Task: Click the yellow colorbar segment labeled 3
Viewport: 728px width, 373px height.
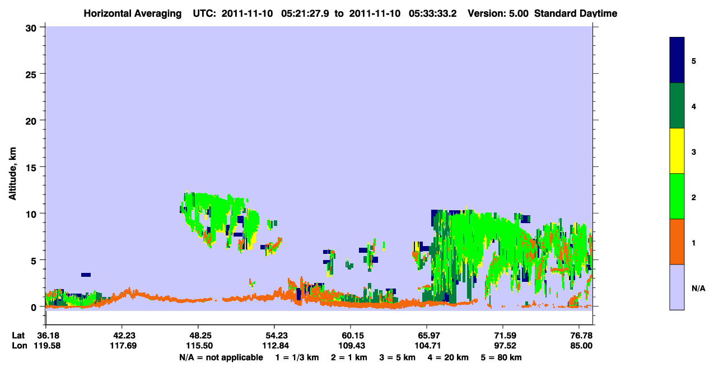Action: (677, 151)
